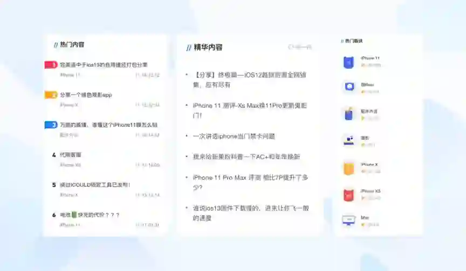Click the 精华内容 section heading

tap(208, 47)
